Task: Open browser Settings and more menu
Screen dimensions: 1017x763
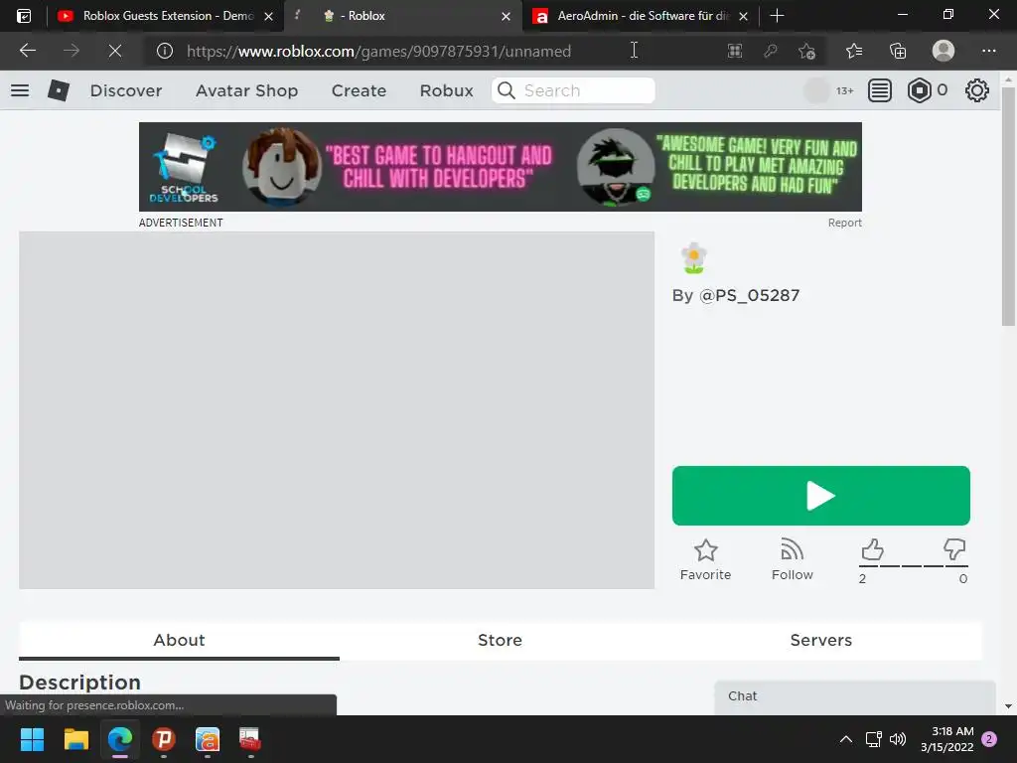Action: (x=988, y=51)
